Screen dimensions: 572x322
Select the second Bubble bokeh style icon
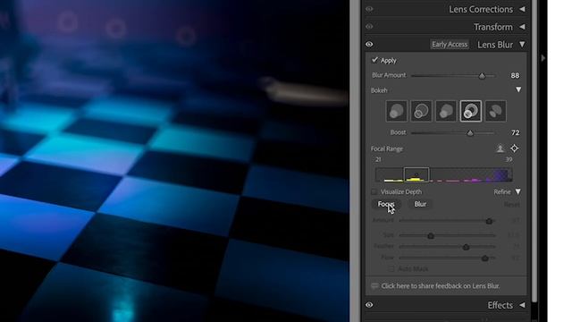421,111
